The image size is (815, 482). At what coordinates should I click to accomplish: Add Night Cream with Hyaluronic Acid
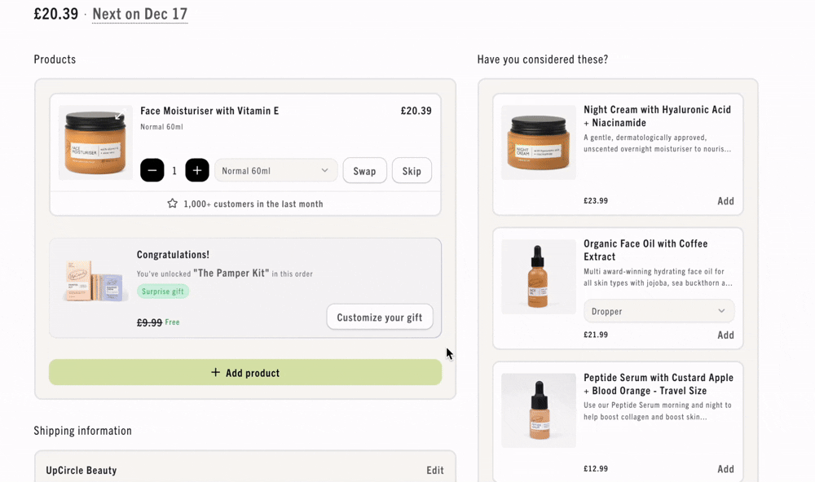tap(725, 201)
